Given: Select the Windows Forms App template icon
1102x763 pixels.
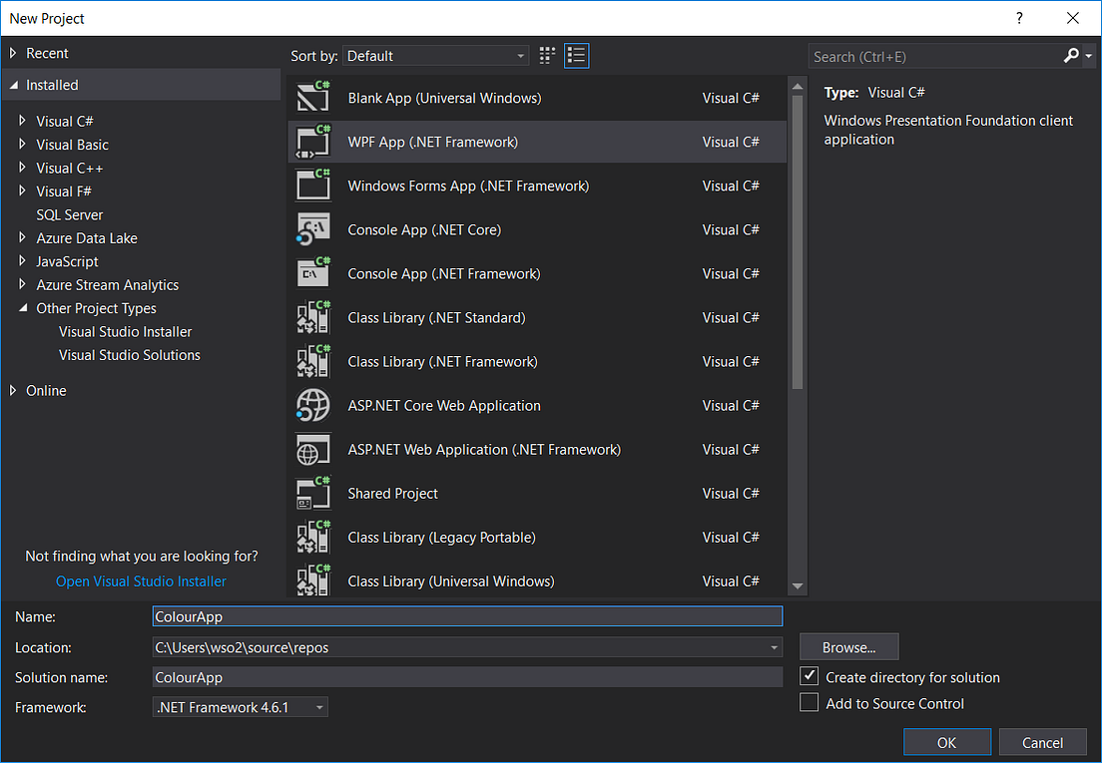Looking at the screenshot, I should [313, 186].
